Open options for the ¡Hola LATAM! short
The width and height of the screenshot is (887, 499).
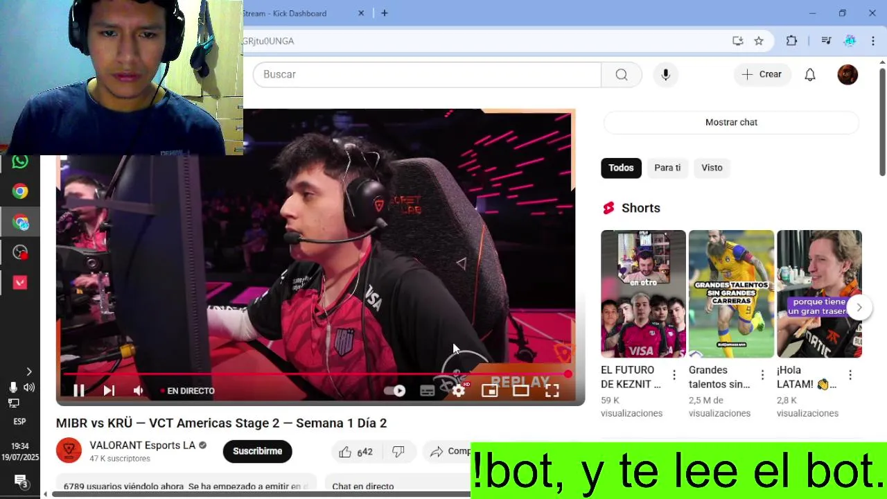point(850,376)
